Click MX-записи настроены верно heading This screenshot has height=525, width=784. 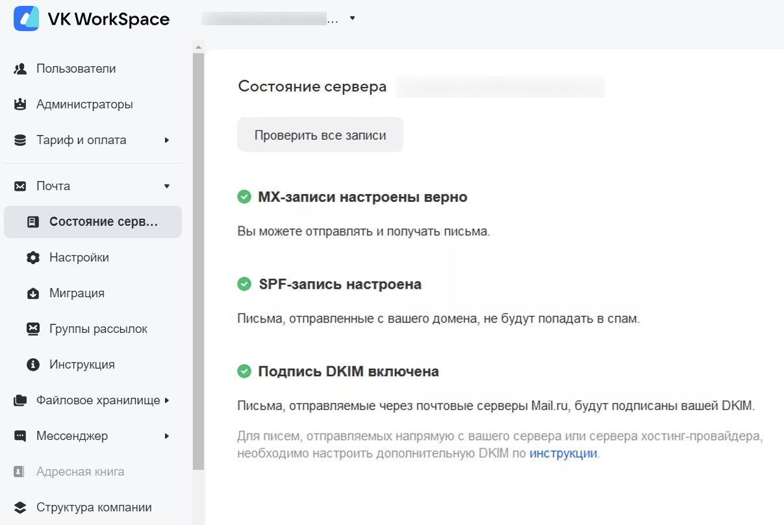362,197
